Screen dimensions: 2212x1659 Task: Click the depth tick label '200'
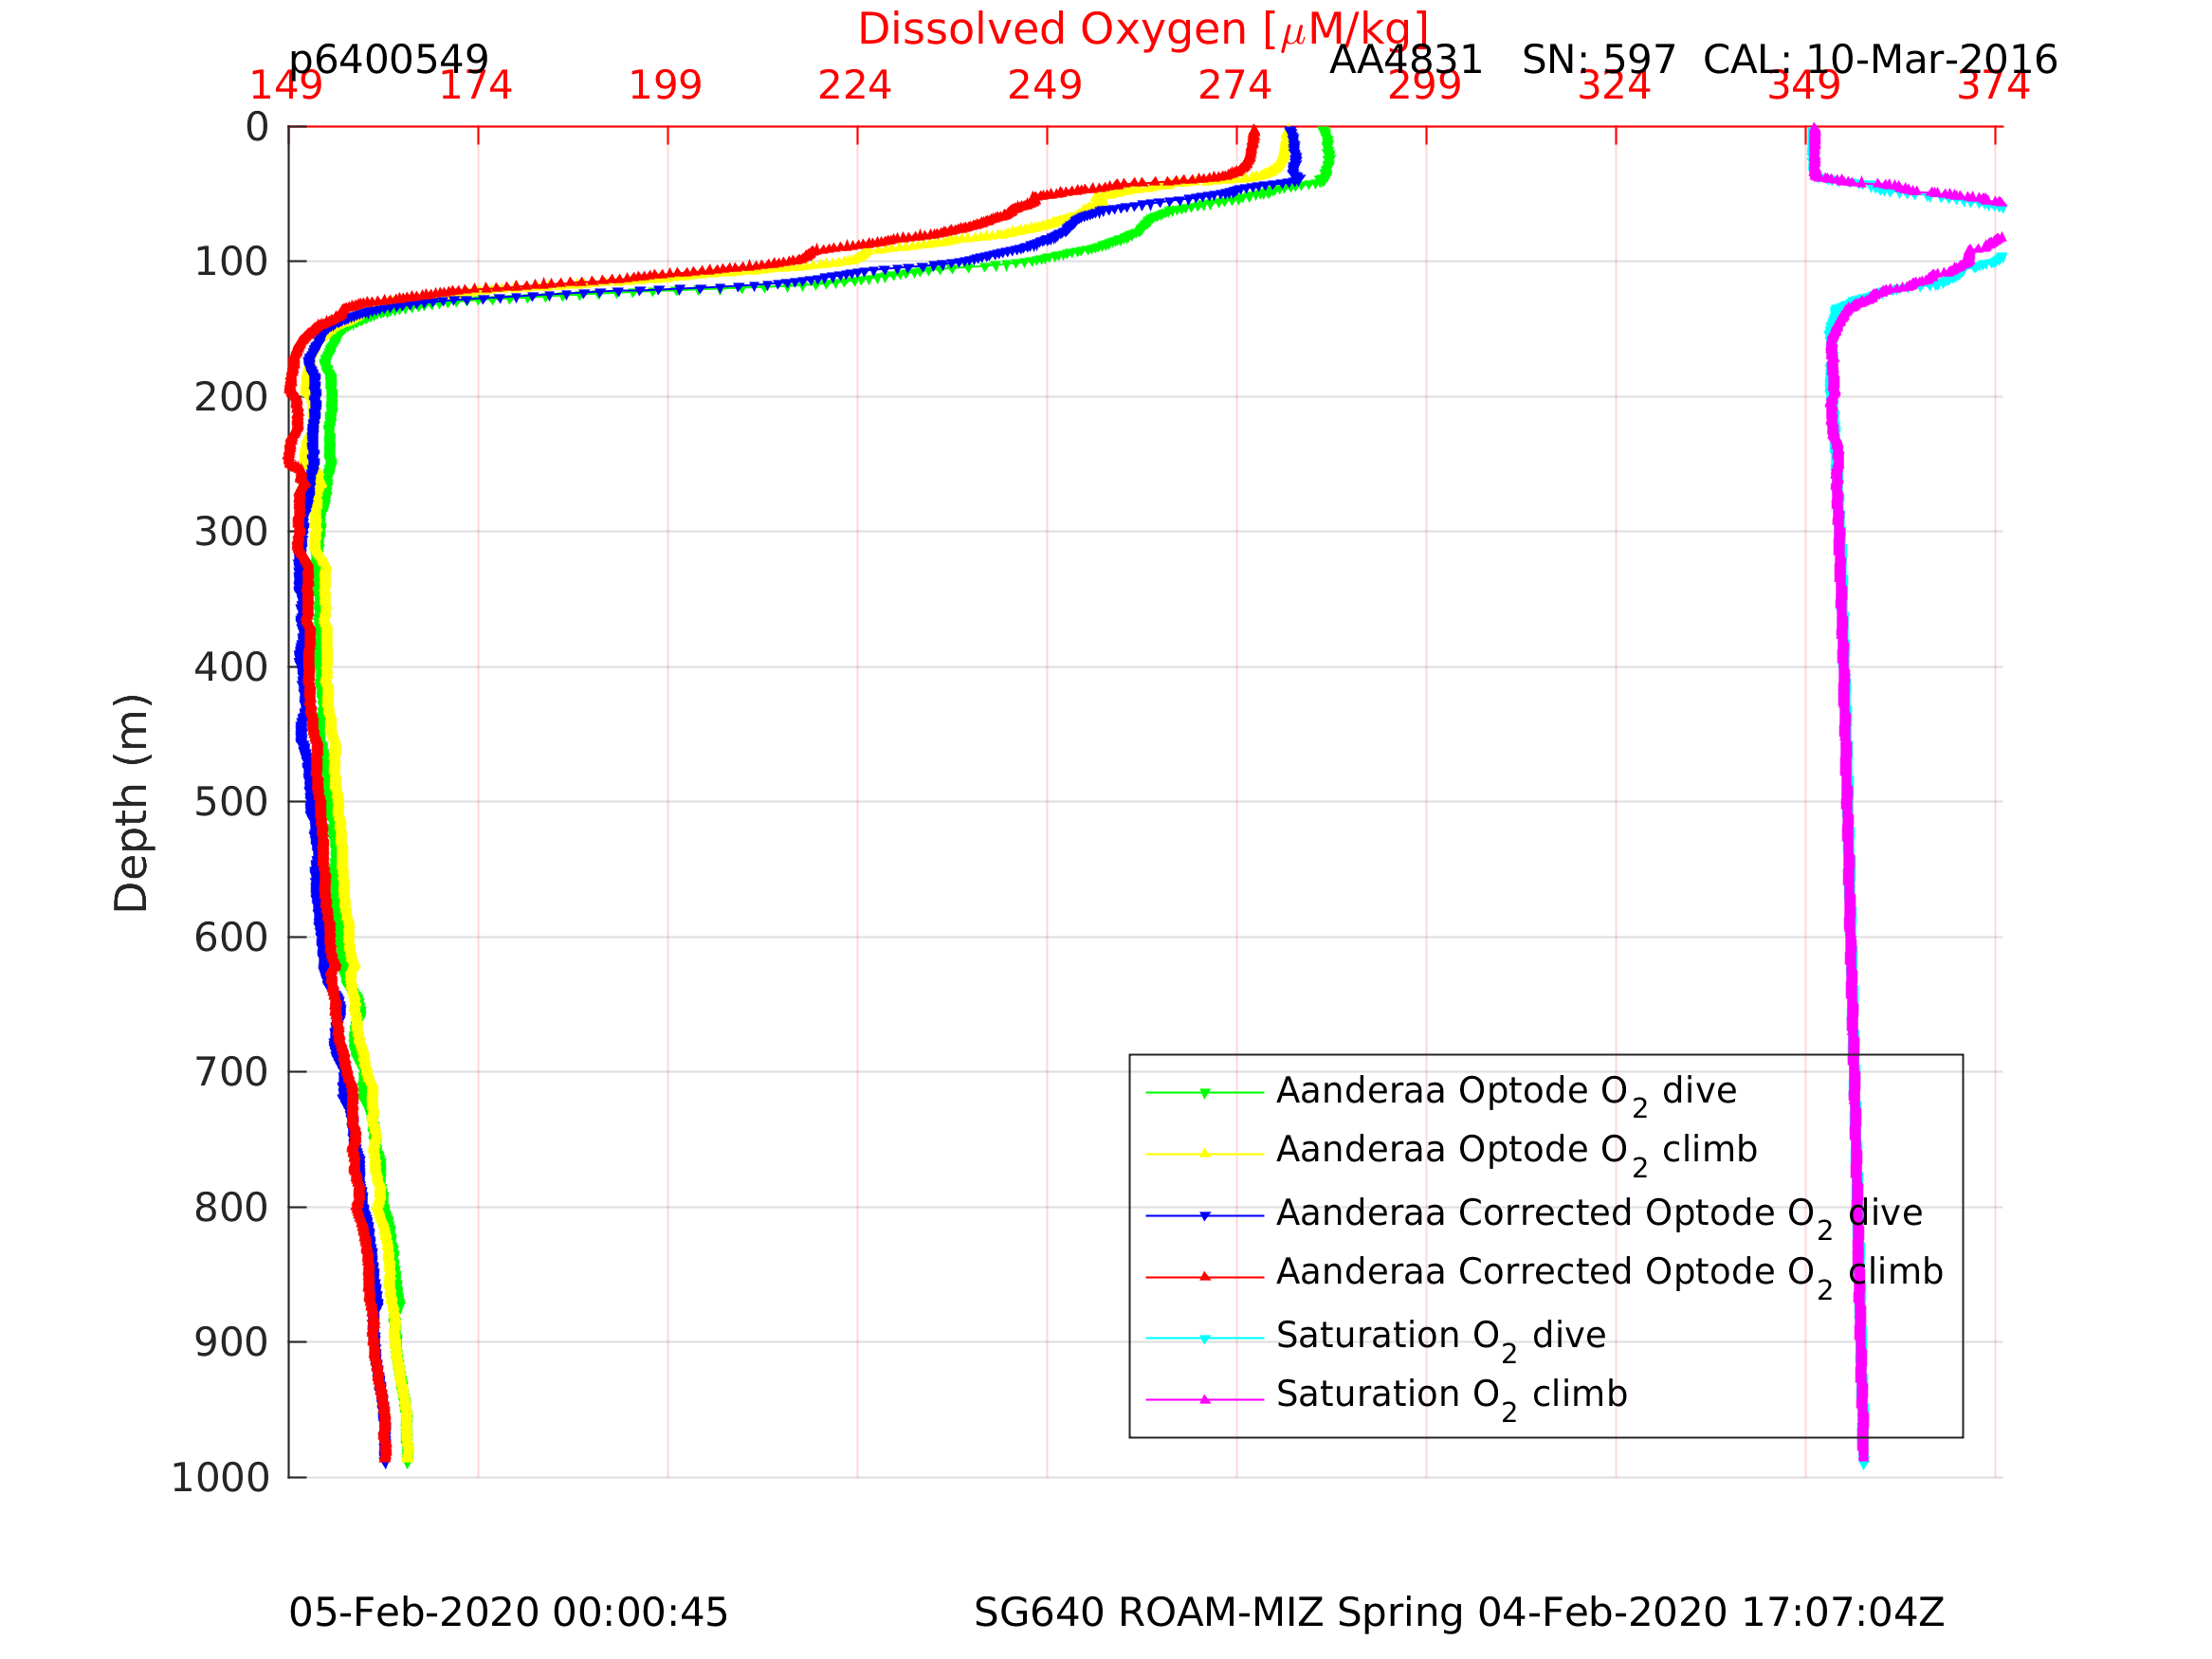click(x=231, y=398)
